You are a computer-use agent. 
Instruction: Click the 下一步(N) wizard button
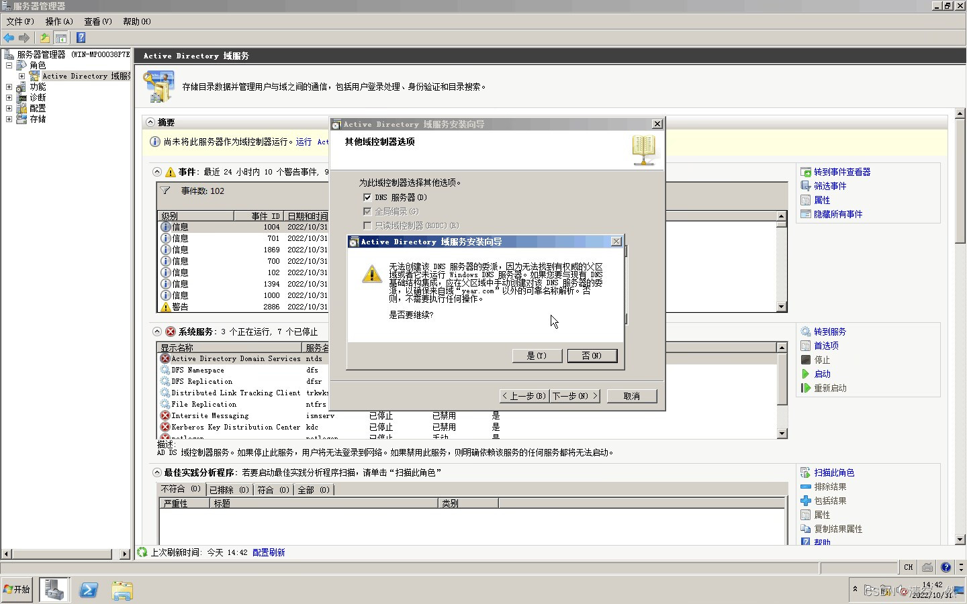coord(575,396)
